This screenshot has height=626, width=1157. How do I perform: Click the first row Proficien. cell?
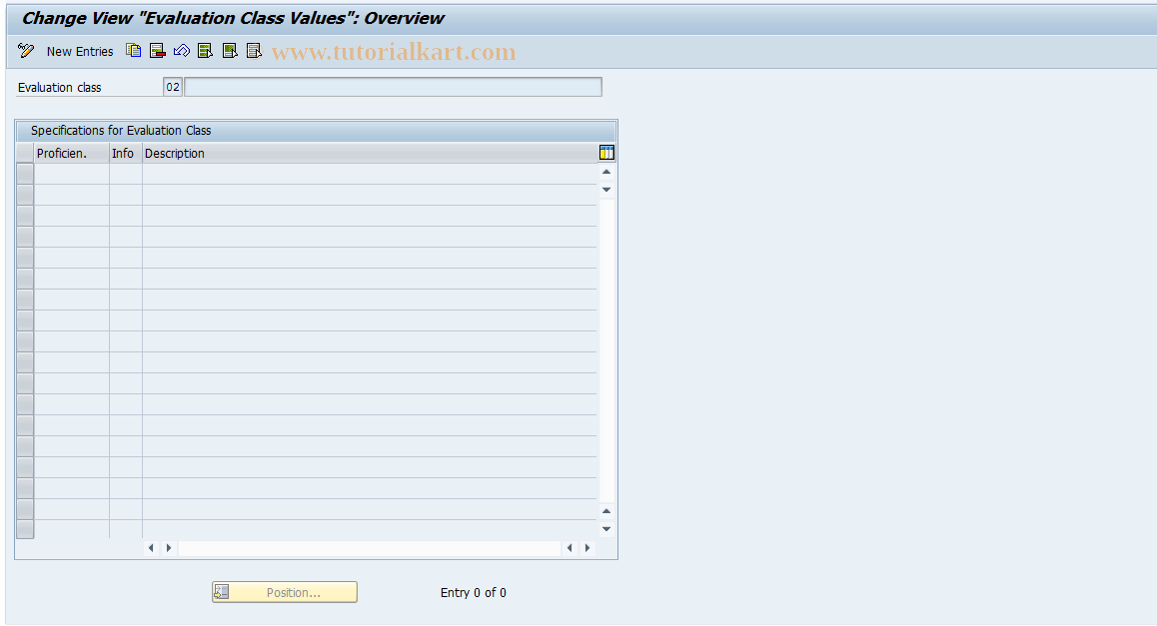[72, 174]
